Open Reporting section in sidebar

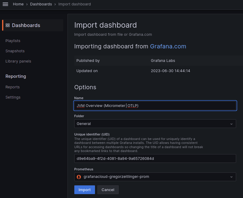click(x=16, y=76)
